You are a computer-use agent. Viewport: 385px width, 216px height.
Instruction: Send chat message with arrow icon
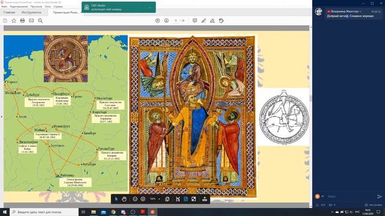coord(380,196)
